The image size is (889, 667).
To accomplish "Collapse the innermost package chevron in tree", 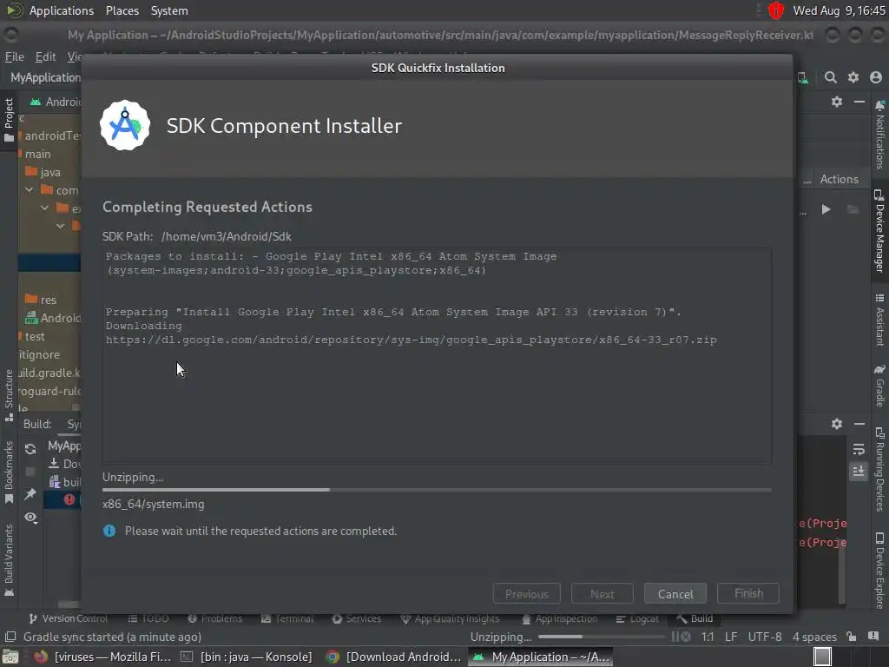I will pyautogui.click(x=61, y=227).
